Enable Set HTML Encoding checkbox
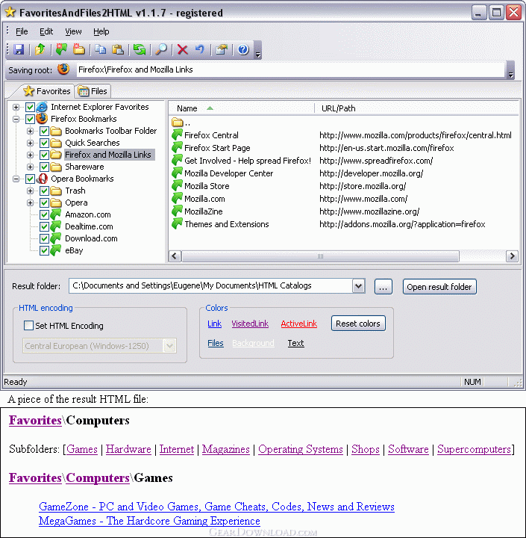This screenshot has width=526, height=538. pos(28,325)
